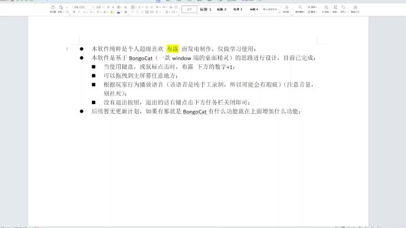This screenshot has height=228, width=406.
Task: Toggle numbered list formatting
Action: [x=140, y=7]
